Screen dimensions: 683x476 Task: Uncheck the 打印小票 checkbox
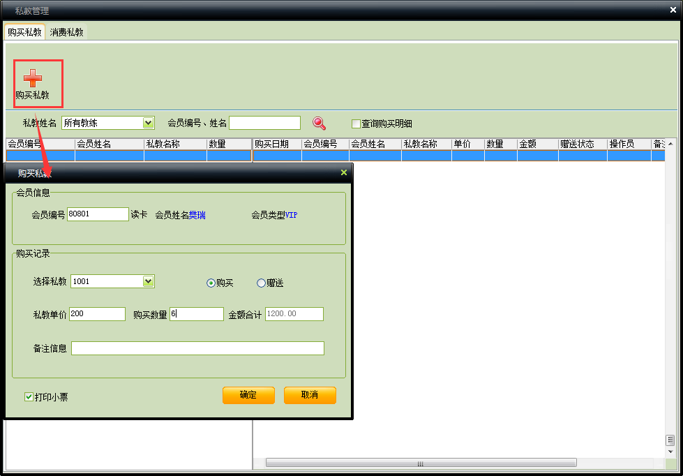coord(29,397)
